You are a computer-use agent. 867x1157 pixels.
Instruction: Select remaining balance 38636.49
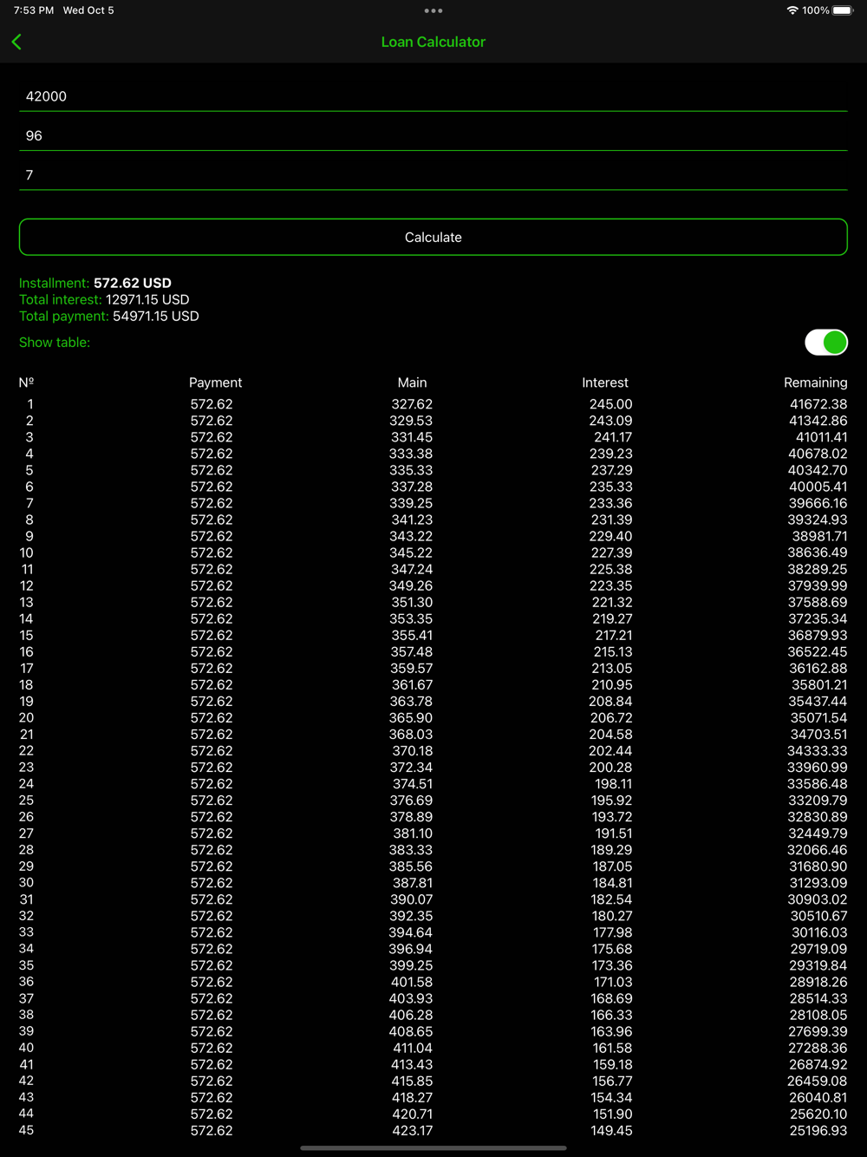818,552
